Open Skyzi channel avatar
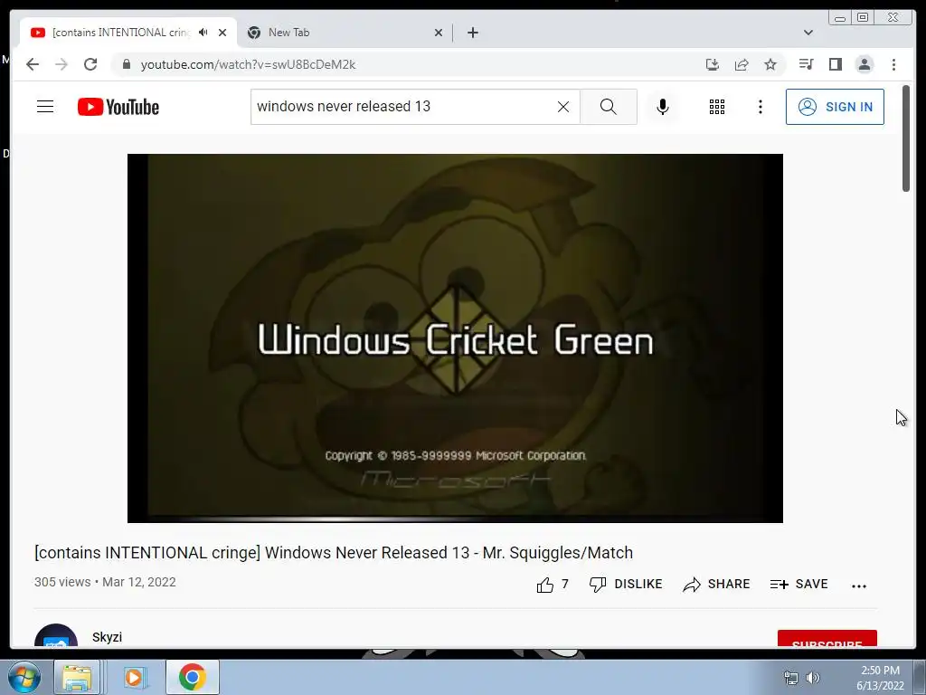 point(56,636)
